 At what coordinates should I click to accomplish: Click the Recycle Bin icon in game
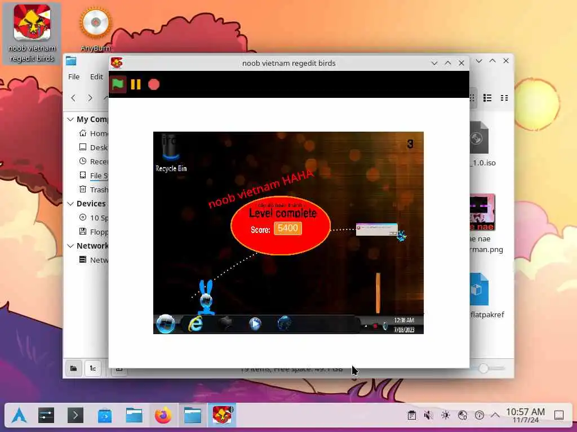pyautogui.click(x=171, y=153)
